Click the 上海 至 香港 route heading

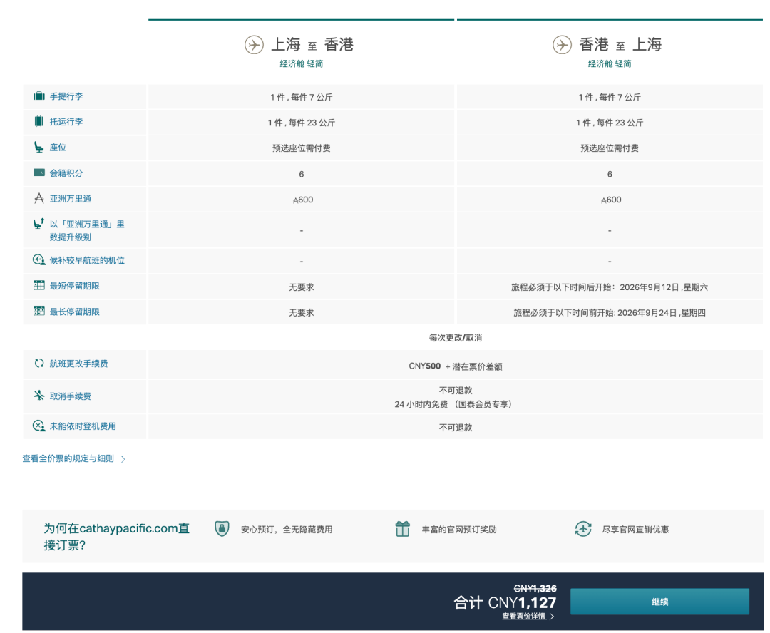[312, 45]
